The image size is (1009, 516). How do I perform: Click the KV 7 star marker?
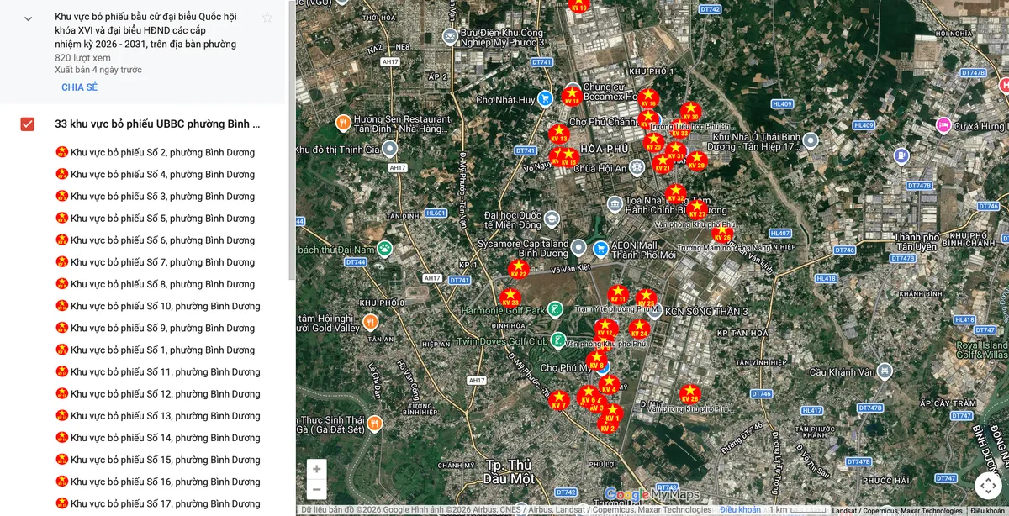tap(558, 399)
